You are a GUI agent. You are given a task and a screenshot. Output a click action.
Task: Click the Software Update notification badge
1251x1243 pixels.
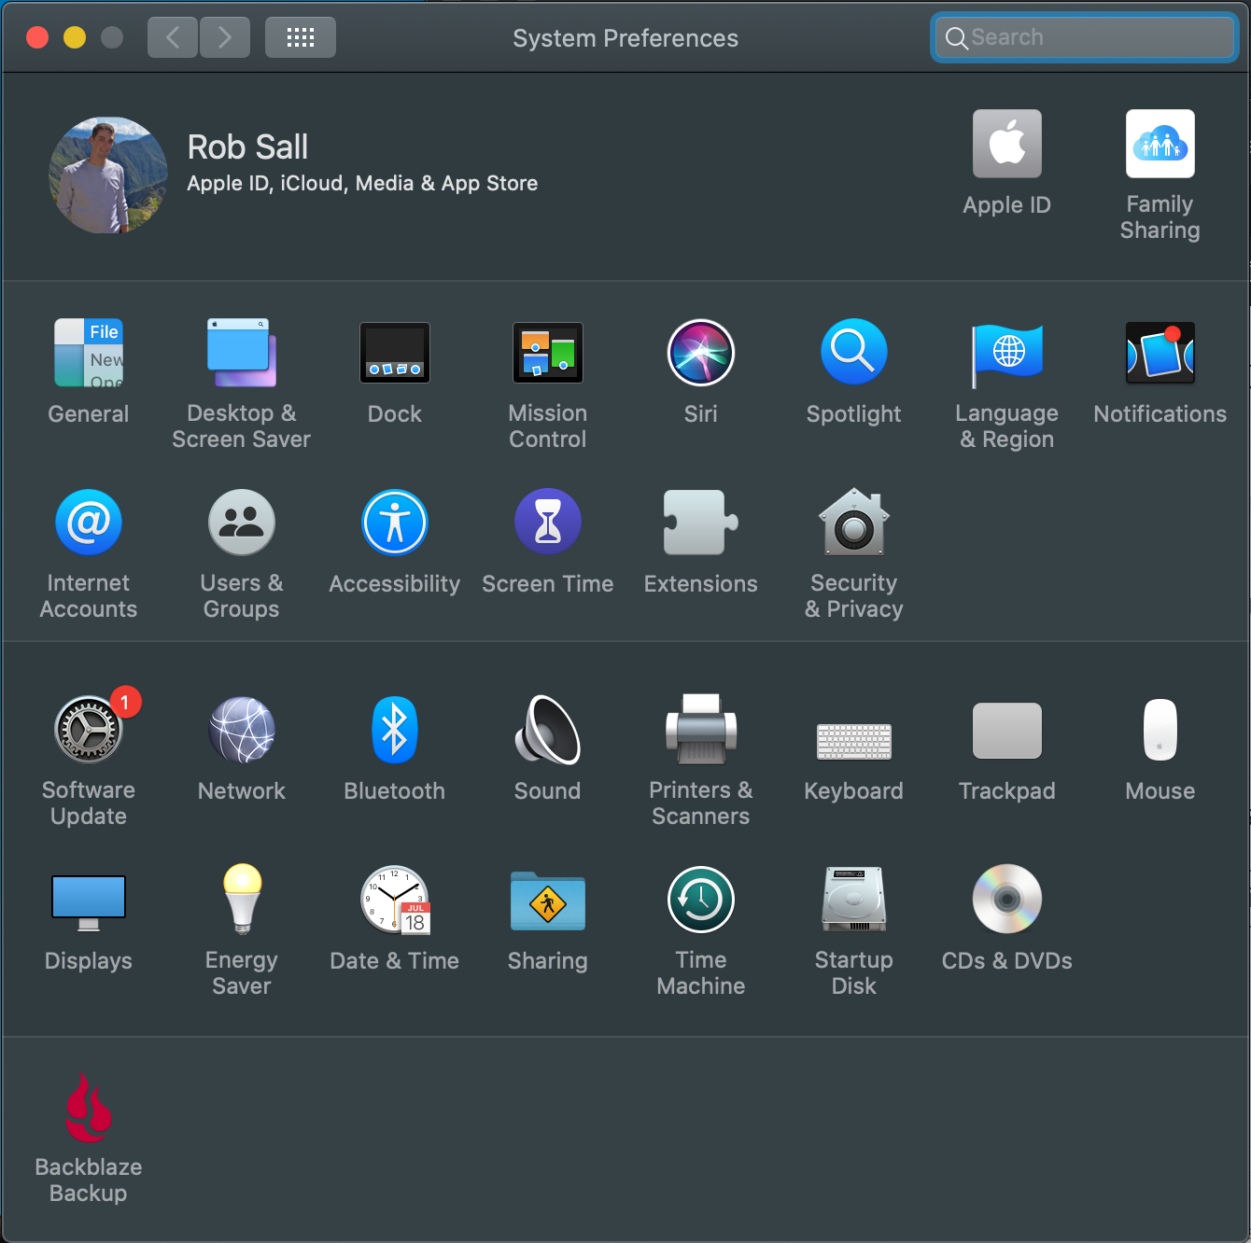(x=125, y=702)
